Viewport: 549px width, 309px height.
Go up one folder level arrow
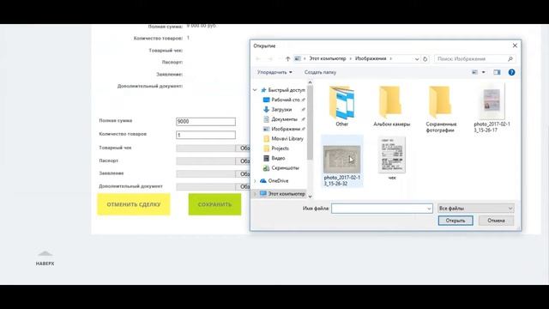point(287,59)
